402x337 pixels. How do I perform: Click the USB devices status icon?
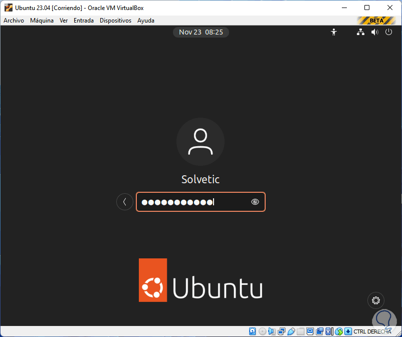coord(291,331)
